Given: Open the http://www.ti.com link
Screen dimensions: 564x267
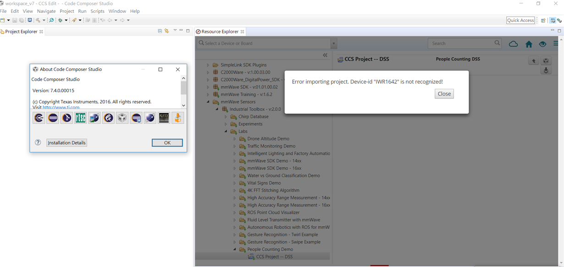Looking at the screenshot, I should (61, 108).
